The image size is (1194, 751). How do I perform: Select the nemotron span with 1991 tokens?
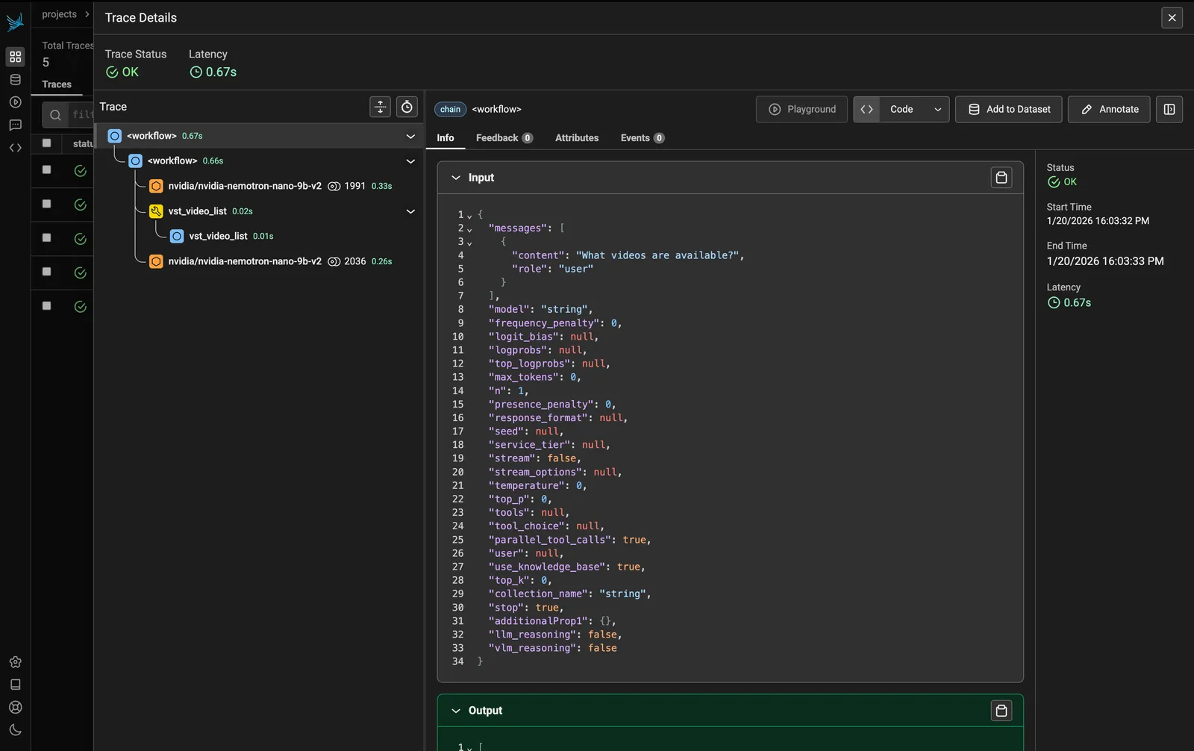click(260, 186)
